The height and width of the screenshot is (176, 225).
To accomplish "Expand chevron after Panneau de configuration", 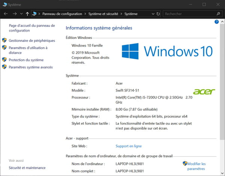I will click(x=85, y=14).
